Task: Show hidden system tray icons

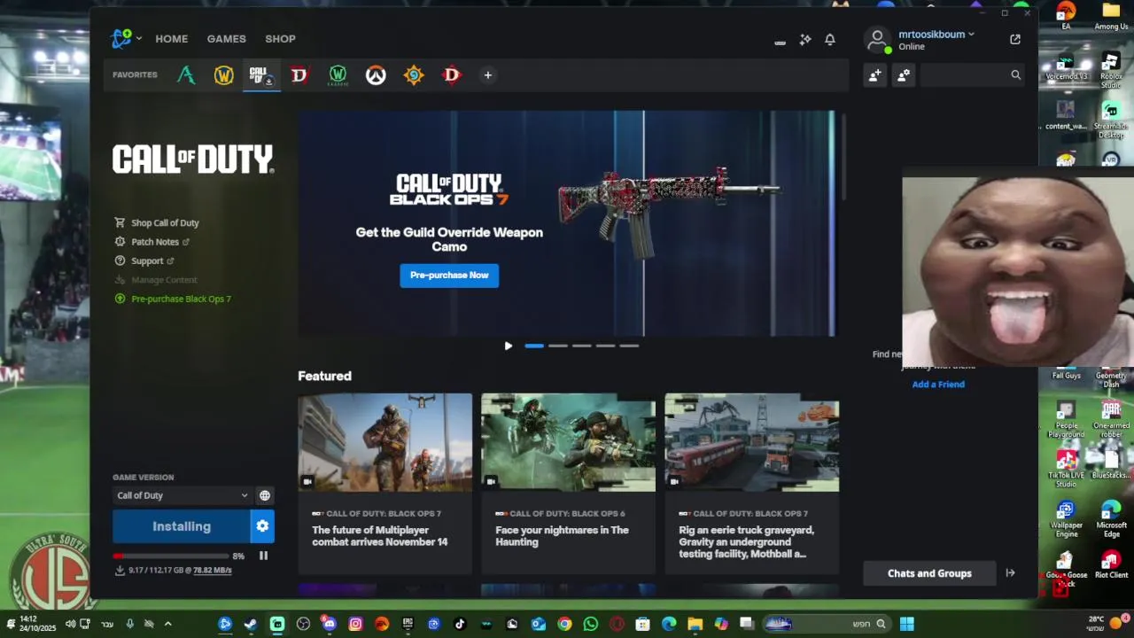Action: [167, 624]
